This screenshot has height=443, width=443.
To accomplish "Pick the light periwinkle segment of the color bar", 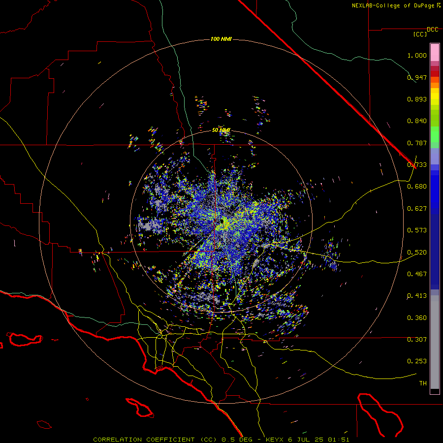I will [435, 157].
